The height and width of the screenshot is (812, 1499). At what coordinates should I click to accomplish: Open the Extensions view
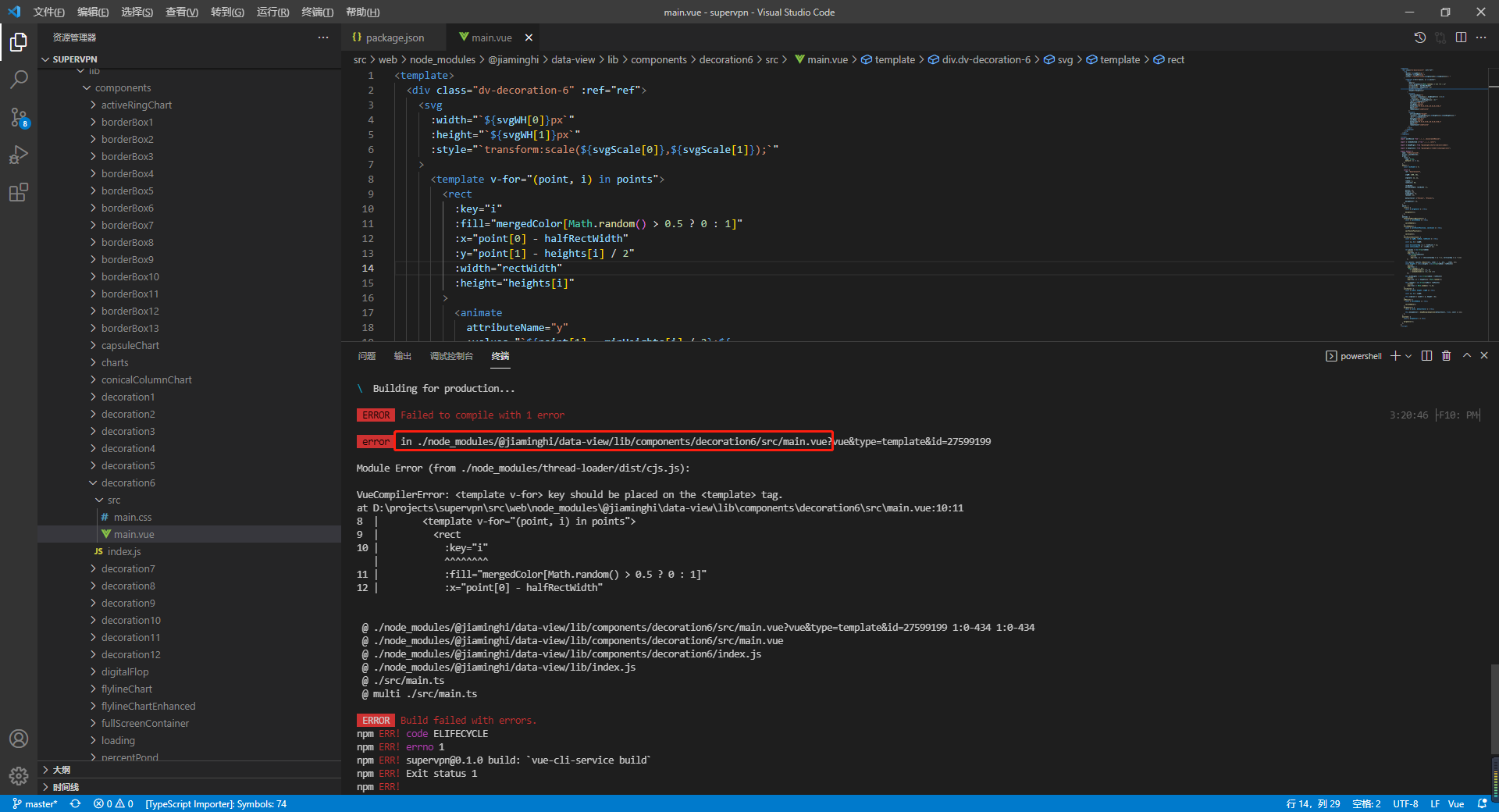click(19, 192)
